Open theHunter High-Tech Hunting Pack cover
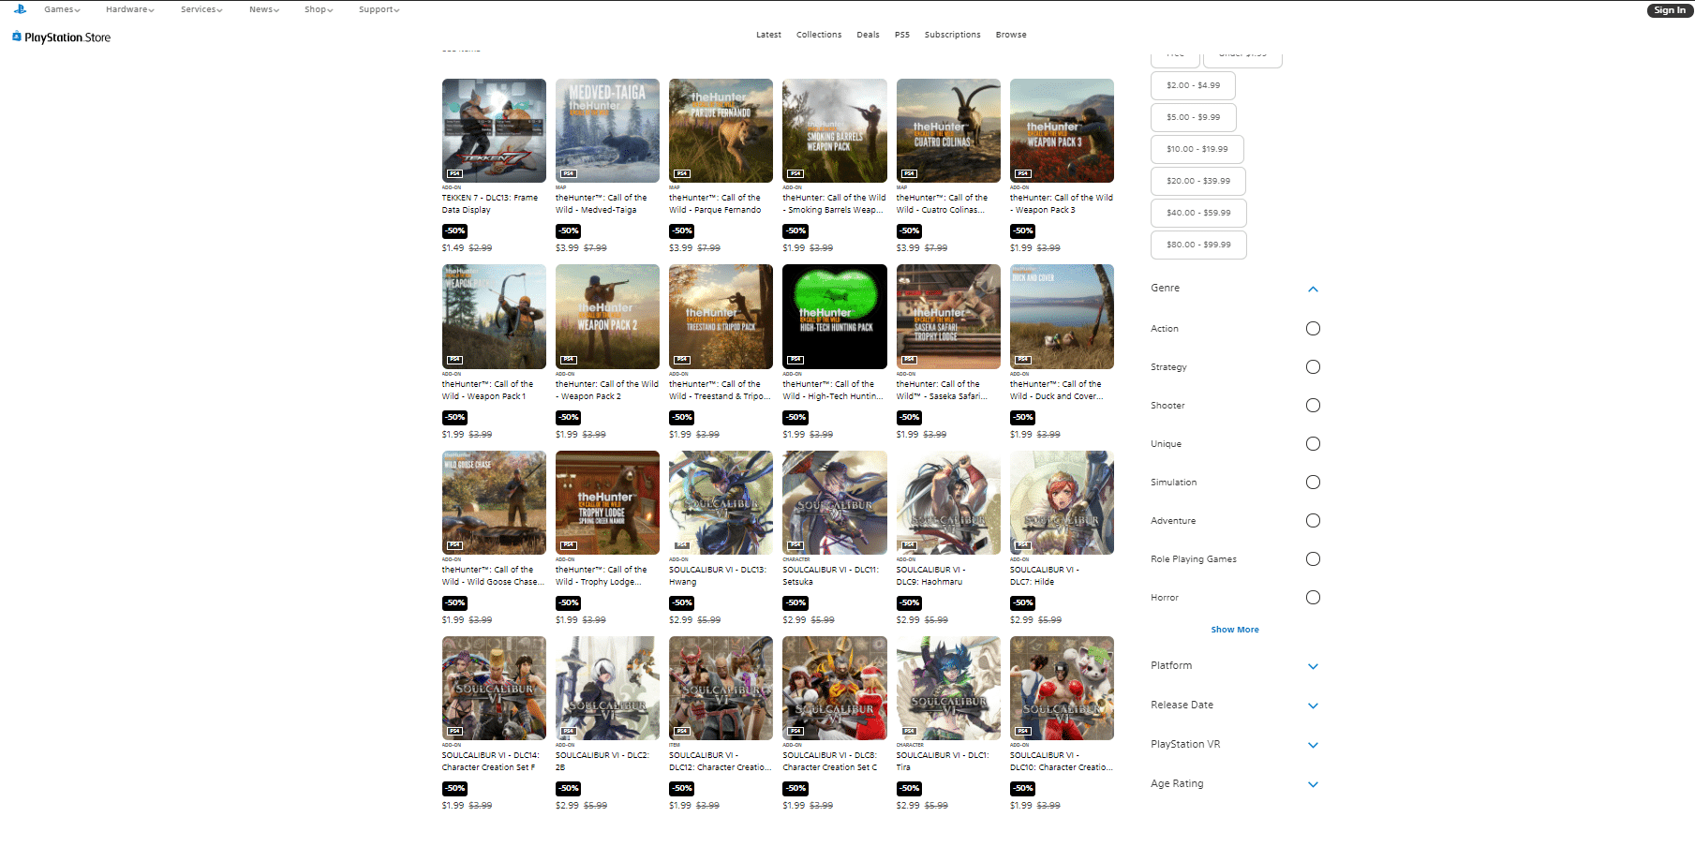This screenshot has height=847, width=1695. [834, 317]
